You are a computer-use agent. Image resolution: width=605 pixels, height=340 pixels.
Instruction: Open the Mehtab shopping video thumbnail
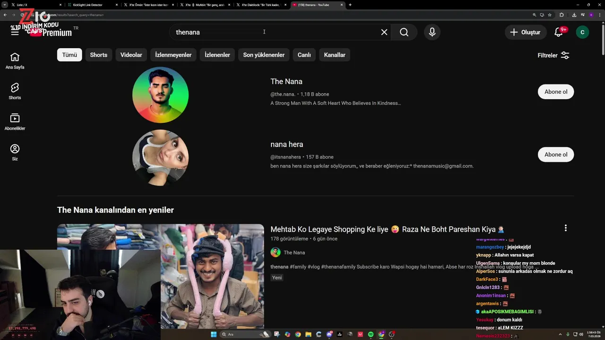coord(160,276)
